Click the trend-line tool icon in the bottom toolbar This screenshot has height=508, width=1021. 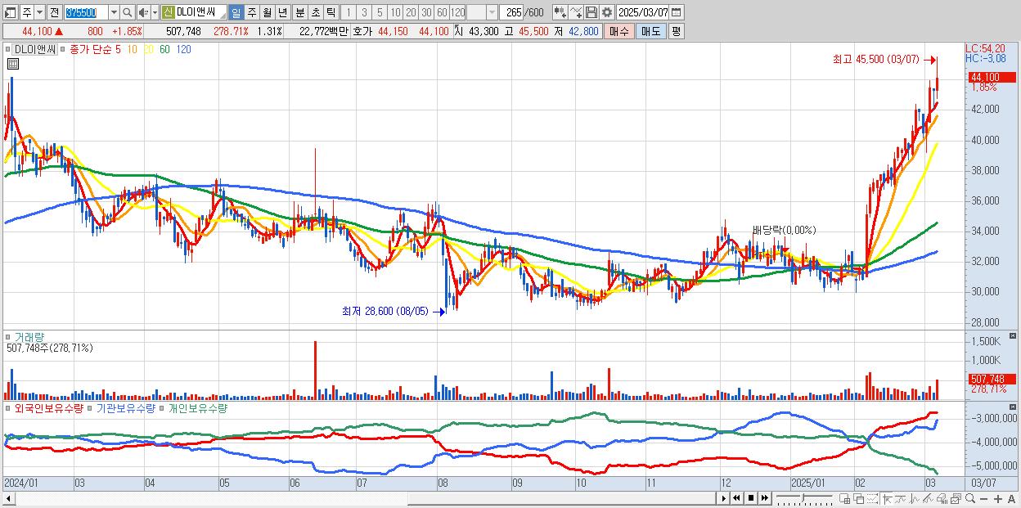(x=901, y=498)
